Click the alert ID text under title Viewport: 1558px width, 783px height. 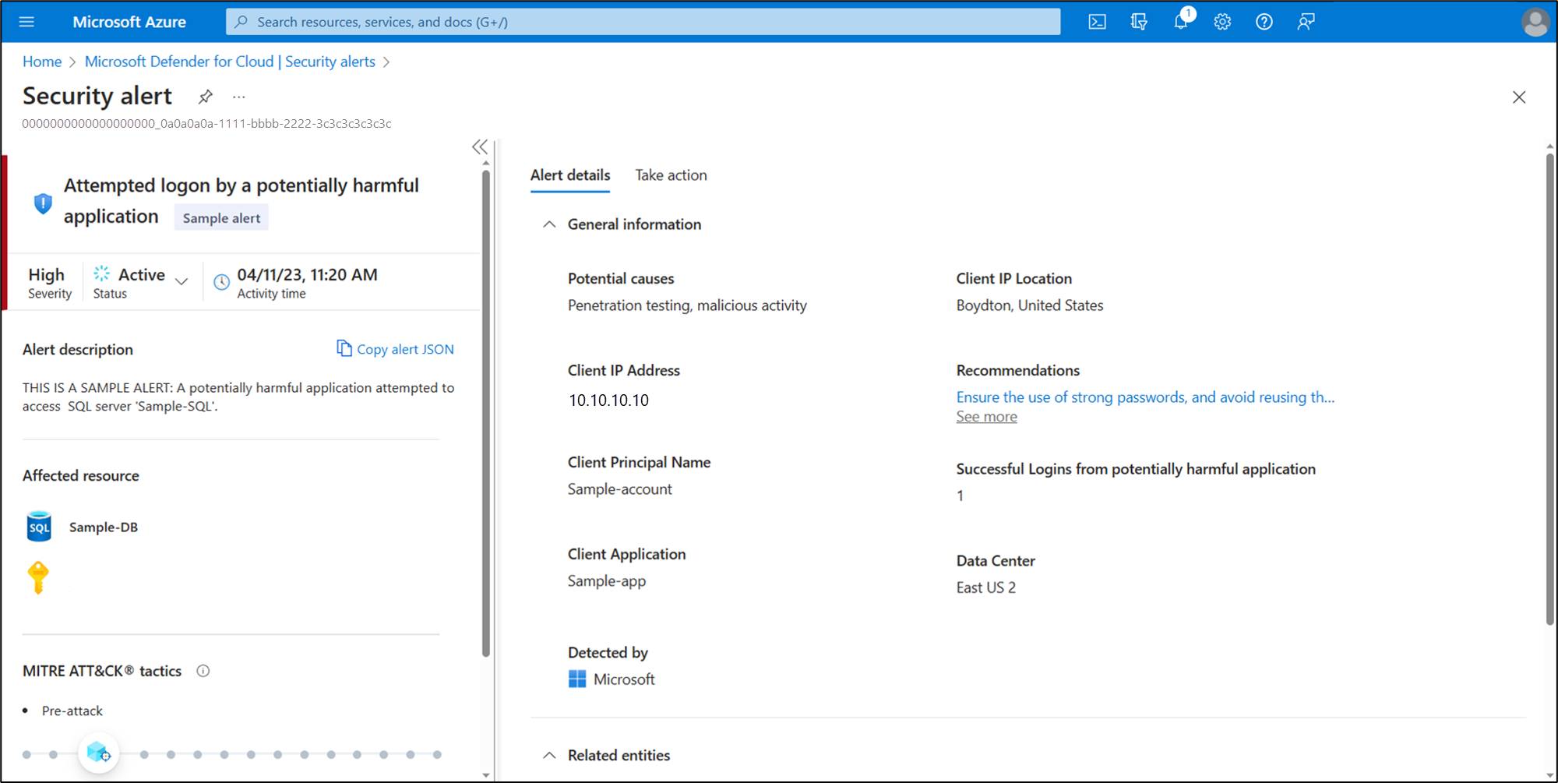click(x=206, y=123)
